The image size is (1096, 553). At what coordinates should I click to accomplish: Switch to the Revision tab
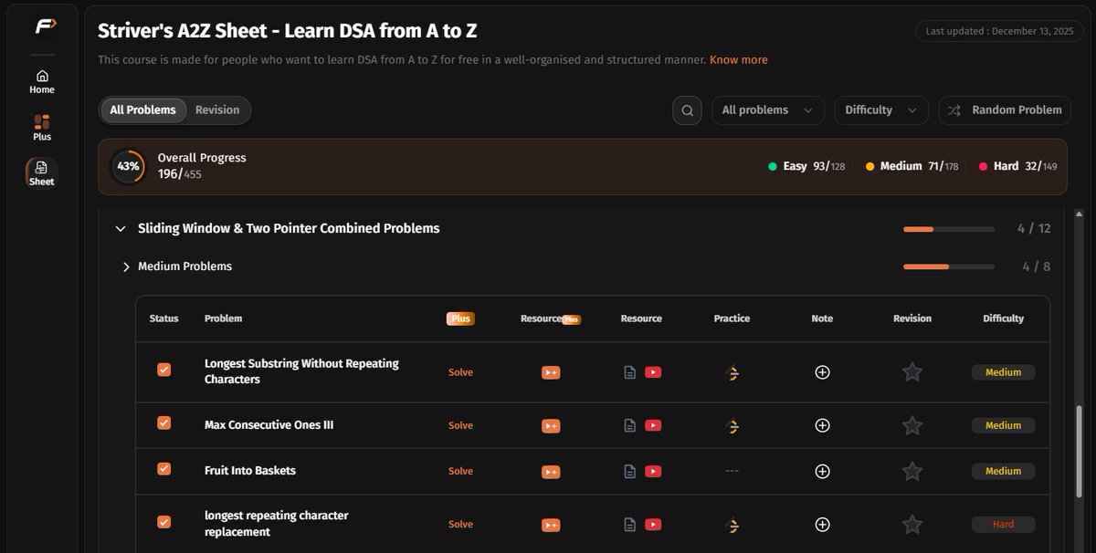(217, 110)
